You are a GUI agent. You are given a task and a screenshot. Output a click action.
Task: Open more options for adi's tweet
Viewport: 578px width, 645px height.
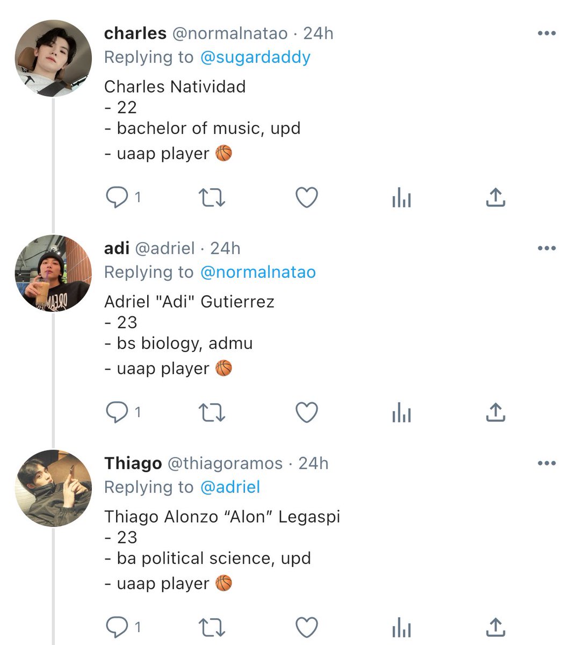click(546, 248)
